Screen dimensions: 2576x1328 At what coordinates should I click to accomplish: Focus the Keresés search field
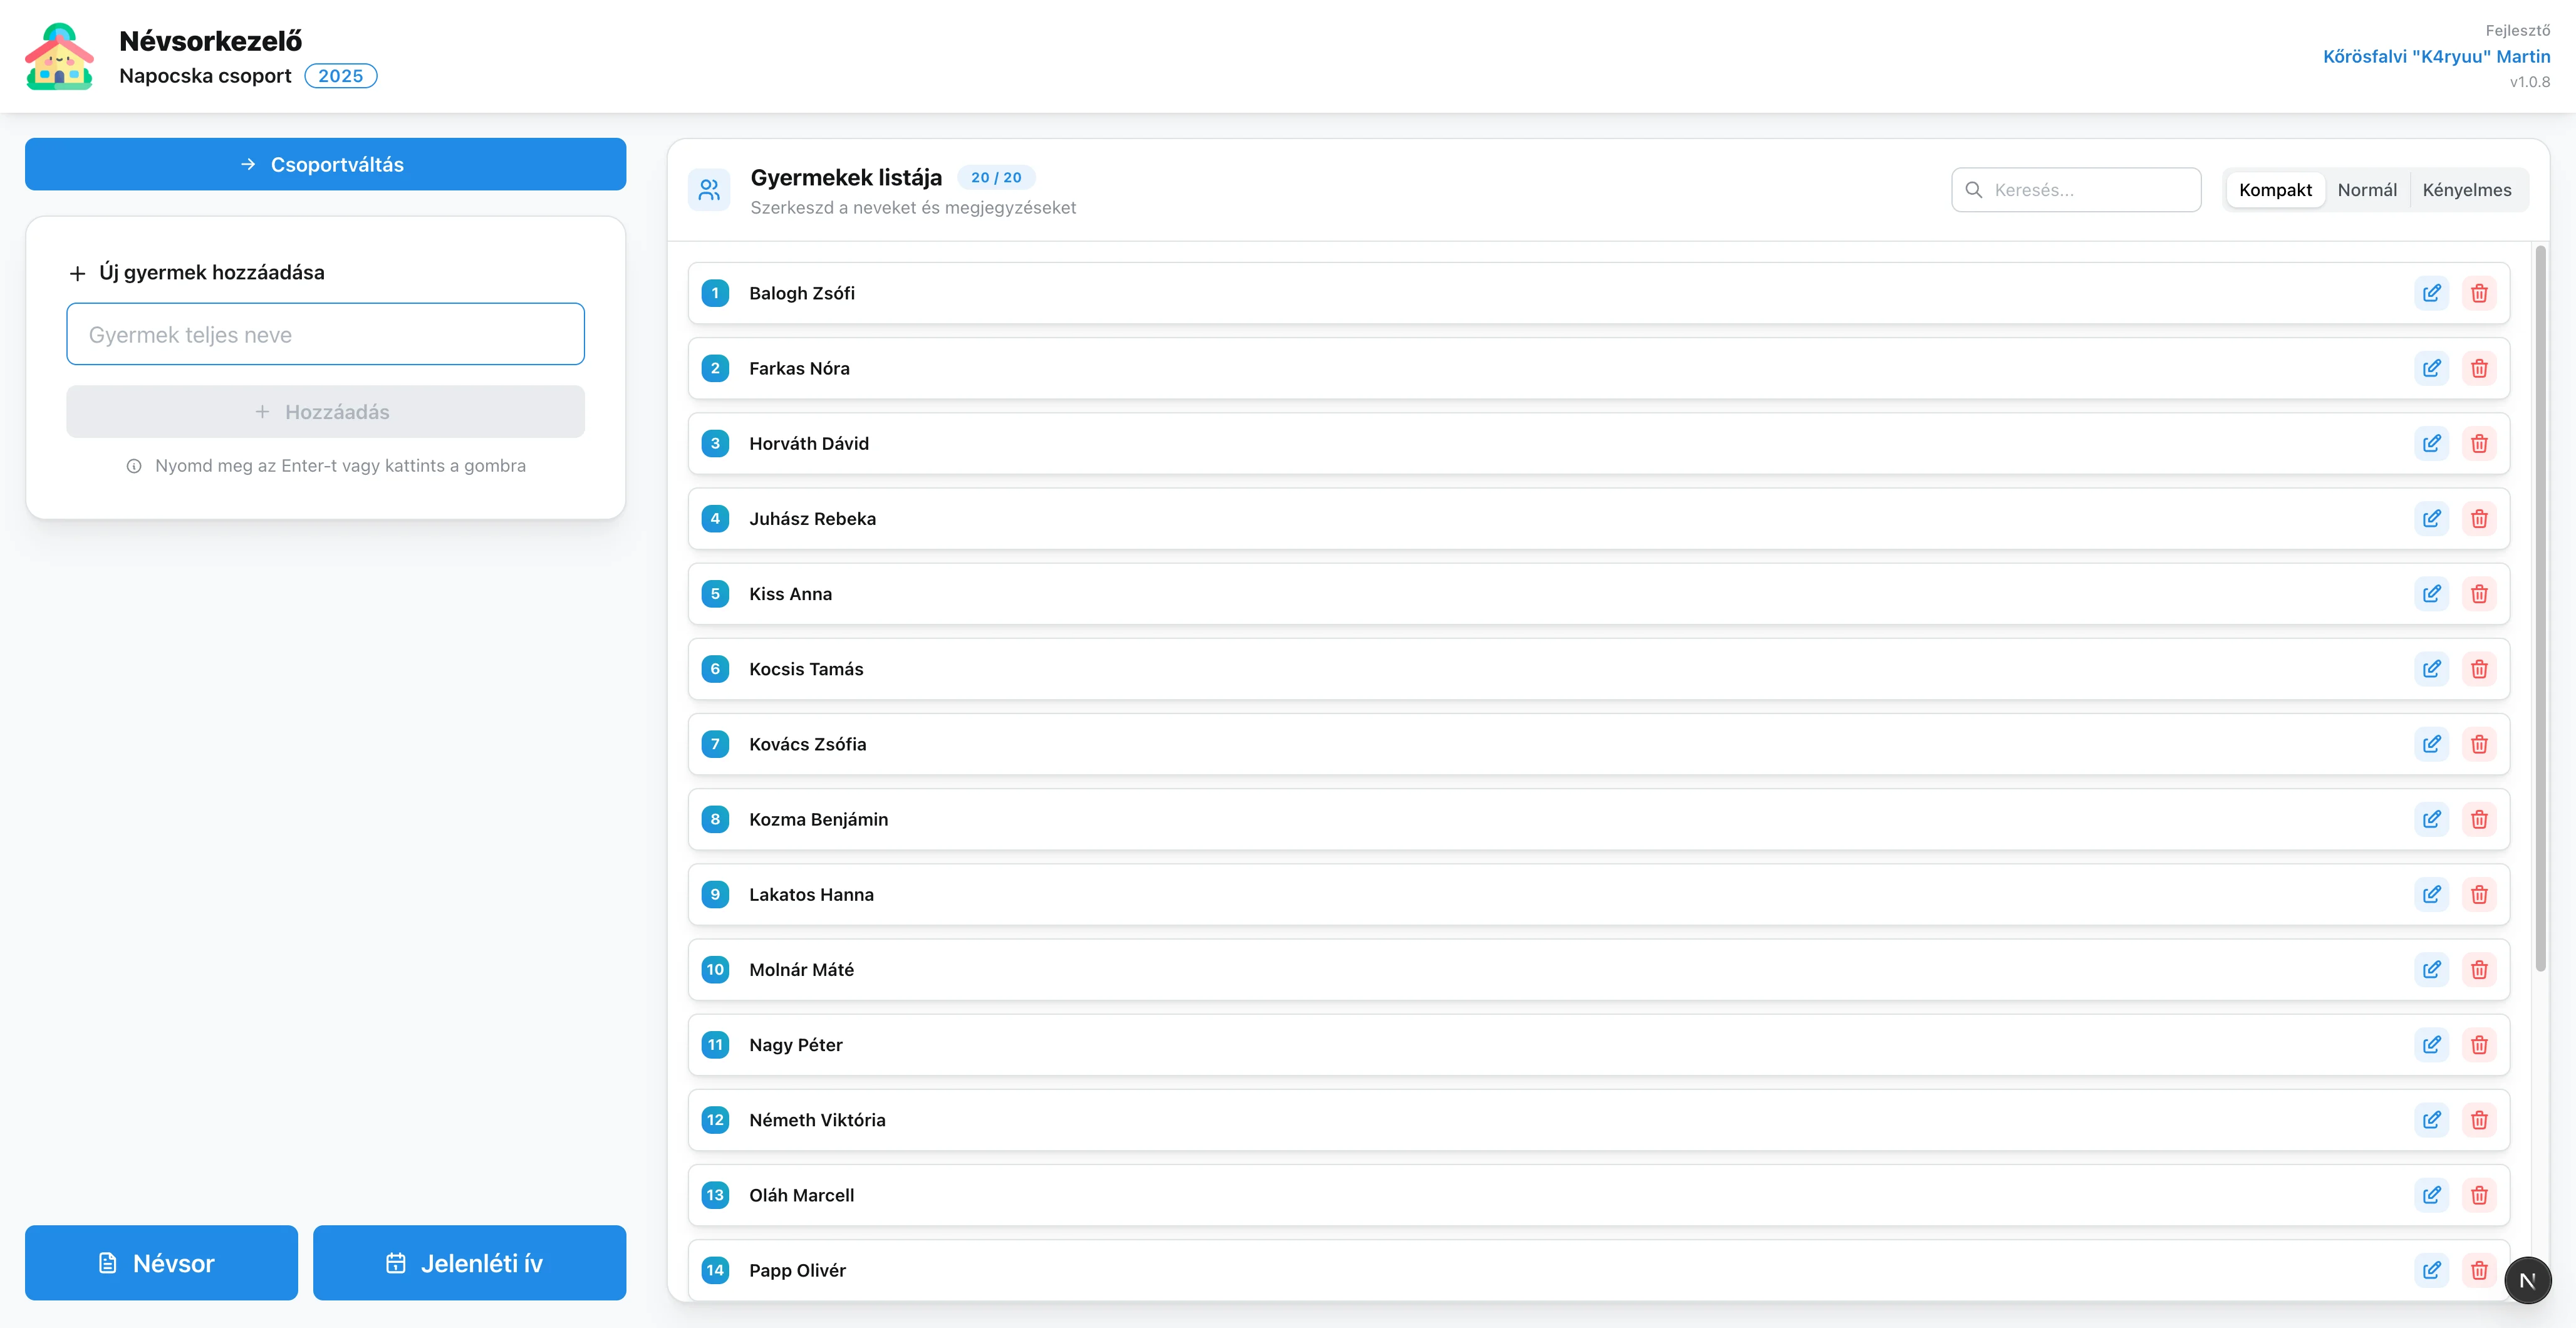(2076, 190)
